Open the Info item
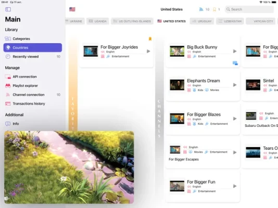Screen dimensions: 278x208 (x=33, y=124)
